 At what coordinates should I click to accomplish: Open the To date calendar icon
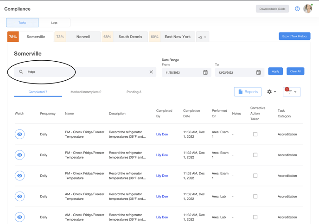tap(258, 72)
